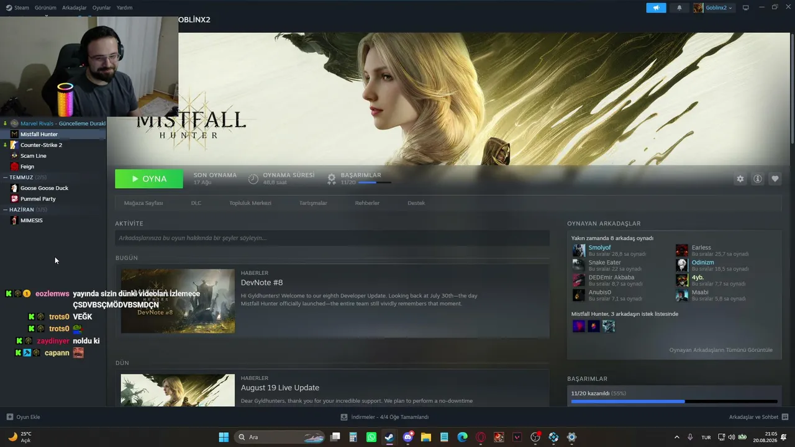795x447 pixels.
Task: Open the Tartışmalar tab
Action: point(313,203)
